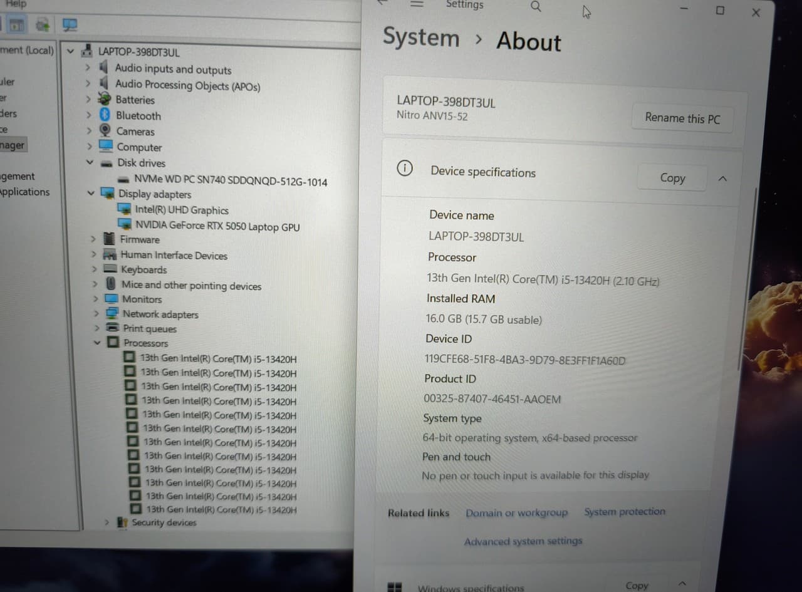802x592 pixels.
Task: Open the Settings hamburger navigation menu
Action: pyautogui.click(x=417, y=4)
